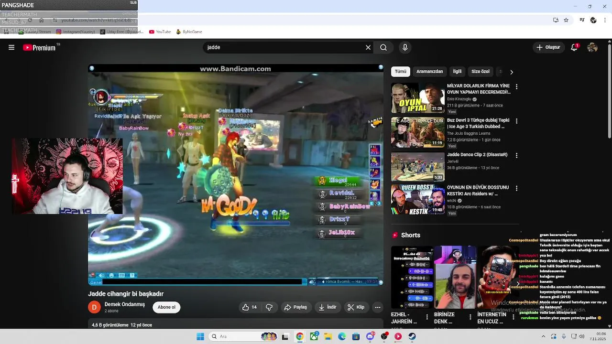The image size is (612, 344).
Task: Open Chrome from the taskbar
Action: [x=299, y=336]
